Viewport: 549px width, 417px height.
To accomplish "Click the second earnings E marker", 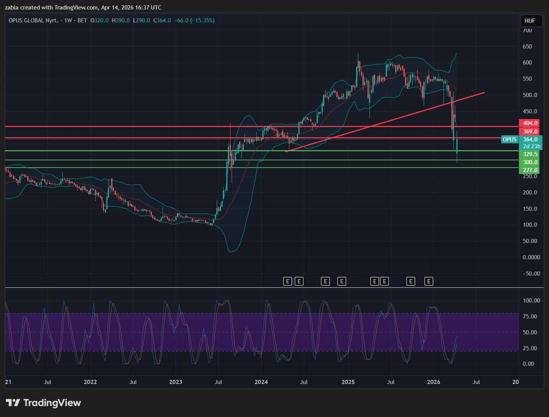I will click(x=299, y=281).
